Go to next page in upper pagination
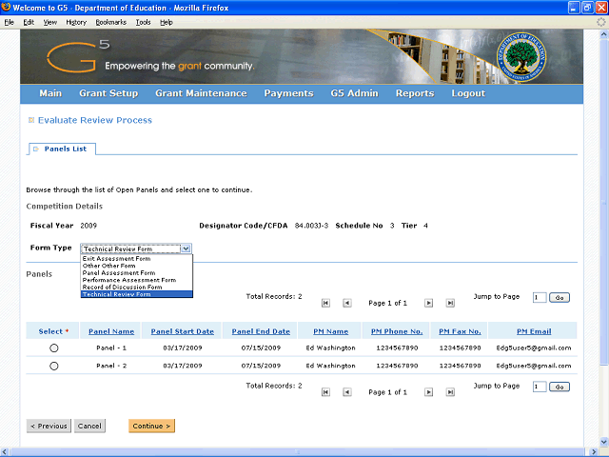This screenshot has width=609, height=457. pyautogui.click(x=428, y=303)
